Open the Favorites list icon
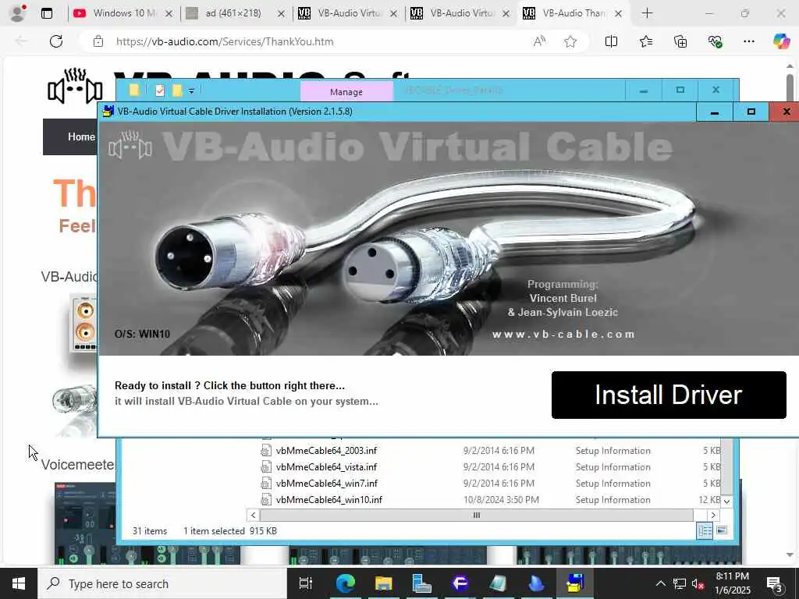 [x=645, y=41]
